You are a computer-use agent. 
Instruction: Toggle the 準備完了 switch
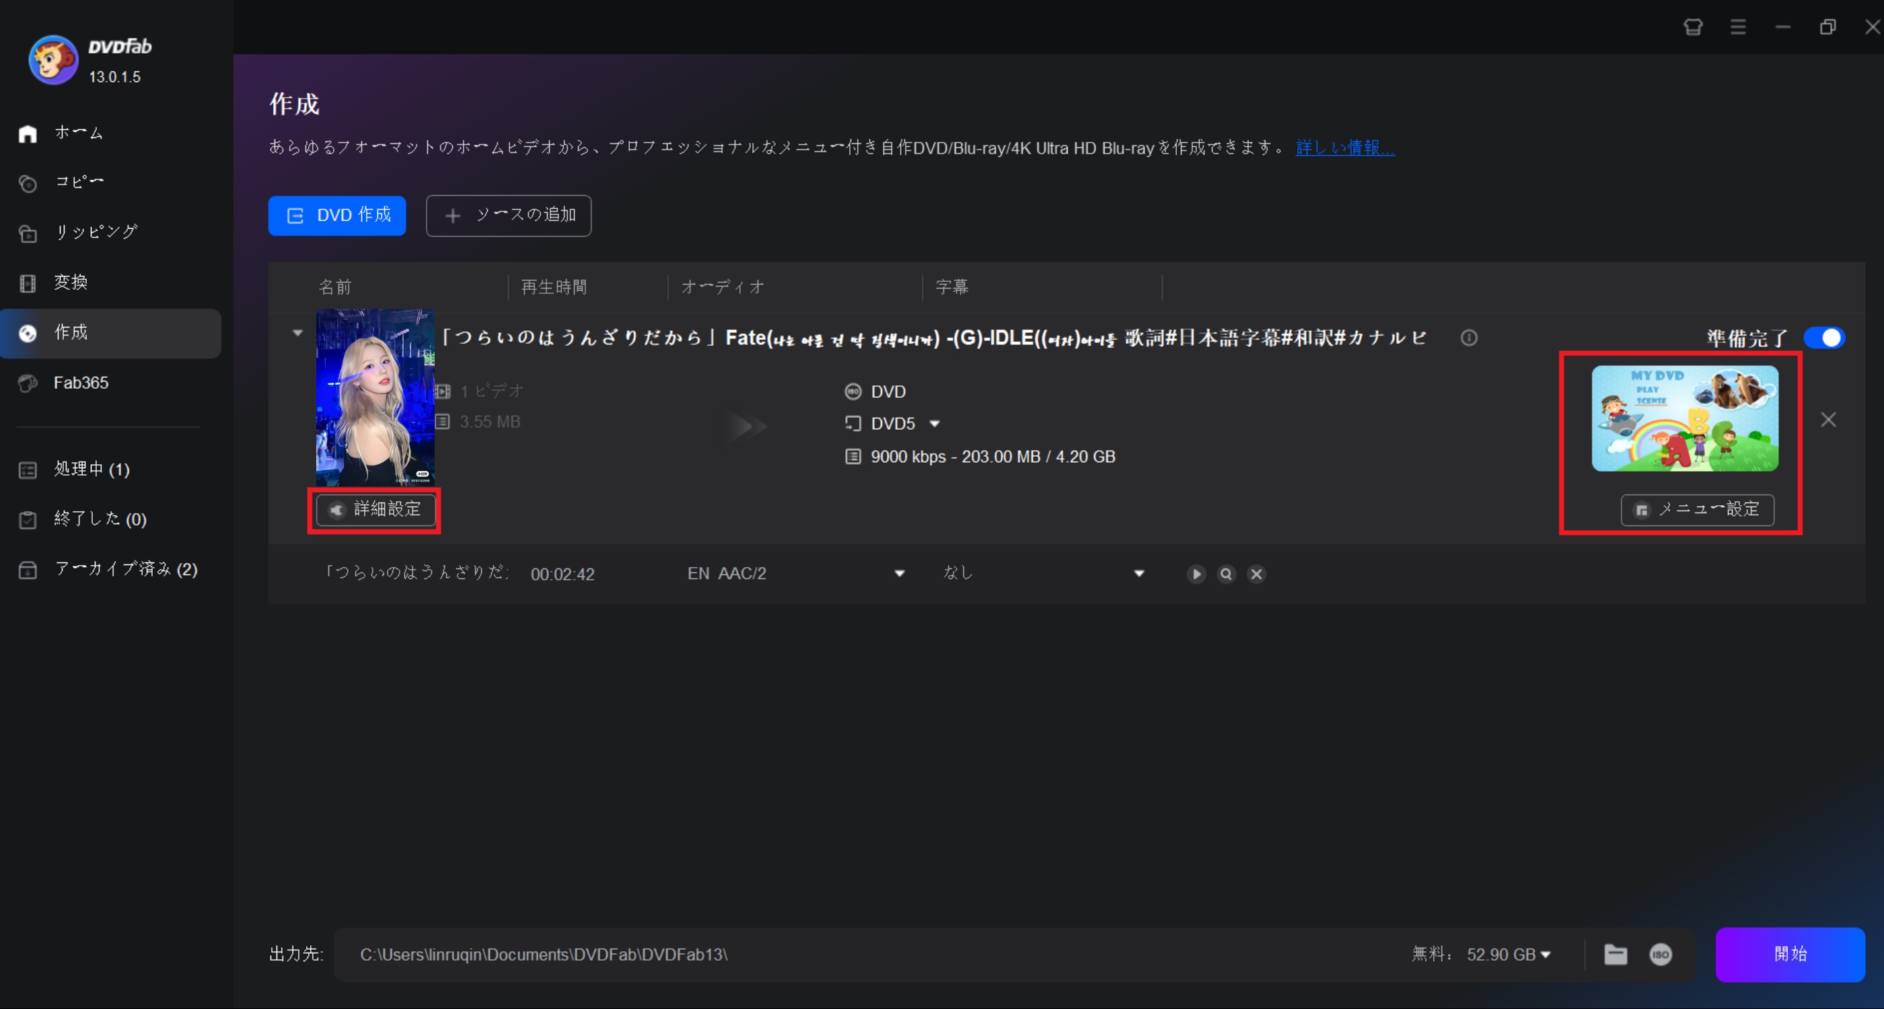(x=1824, y=338)
